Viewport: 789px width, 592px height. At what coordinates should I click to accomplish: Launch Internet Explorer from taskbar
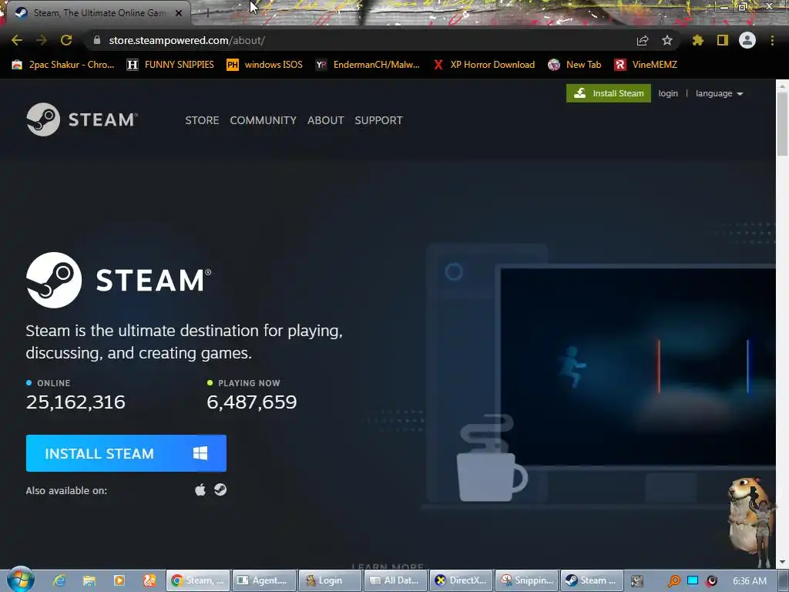pyautogui.click(x=59, y=580)
